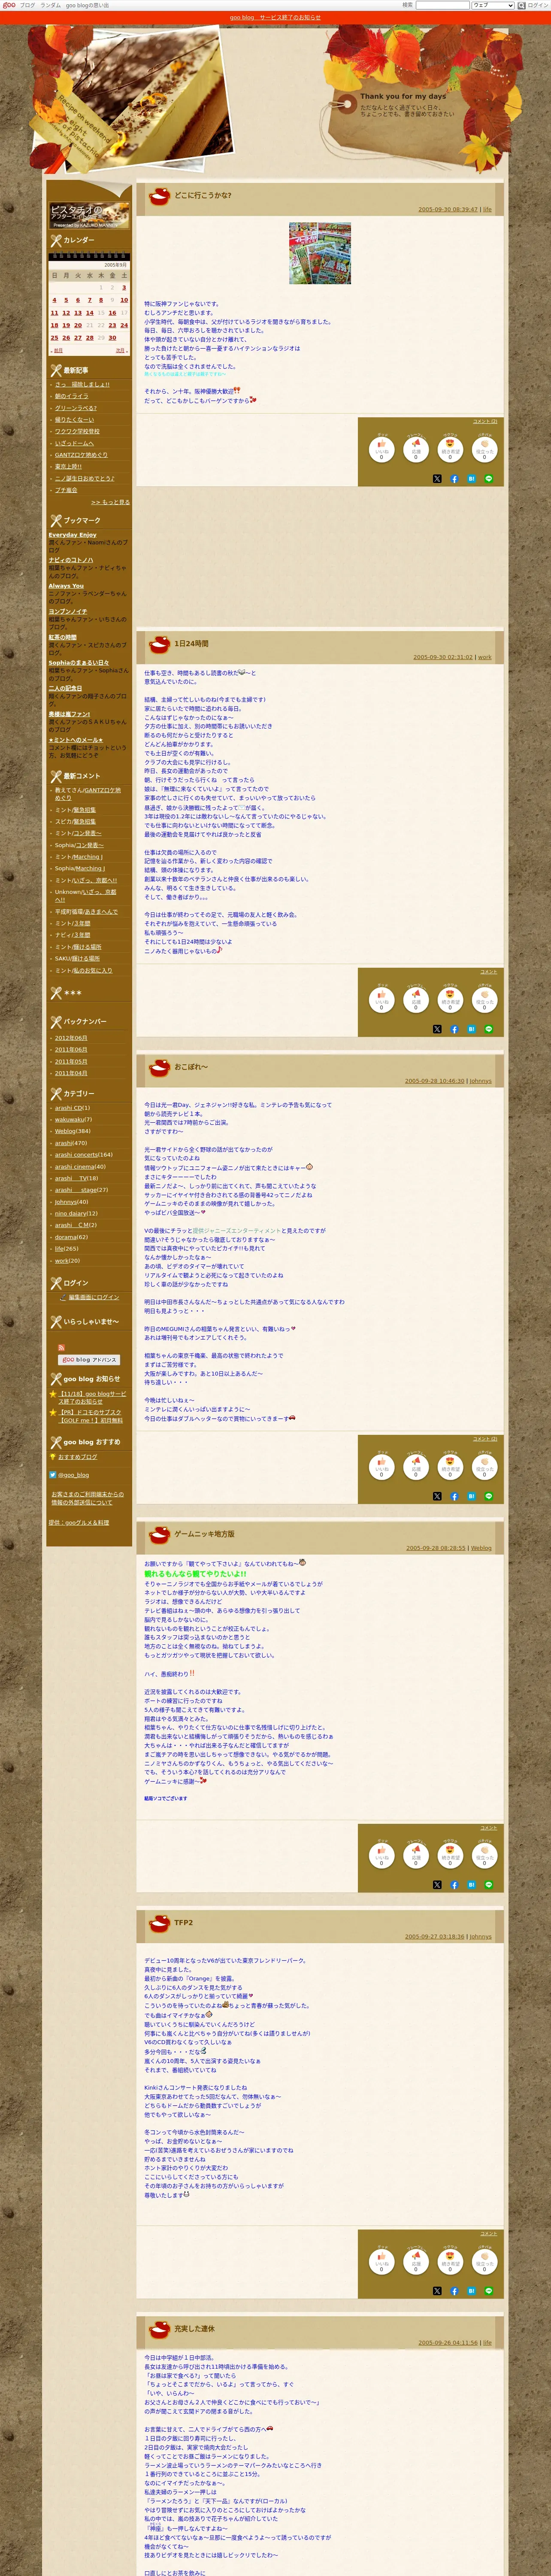The height and width of the screenshot is (2576, 551).
Task: Click the search button beside the ウェブ dropdown
Action: (x=522, y=5)
